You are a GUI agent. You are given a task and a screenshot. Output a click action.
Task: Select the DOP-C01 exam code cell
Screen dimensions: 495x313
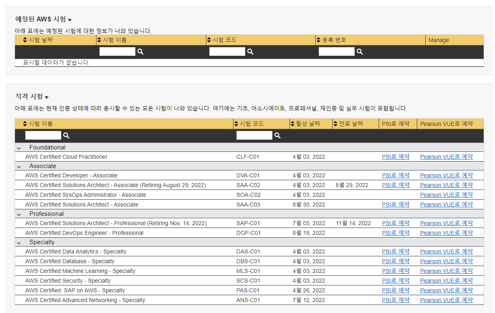point(249,233)
